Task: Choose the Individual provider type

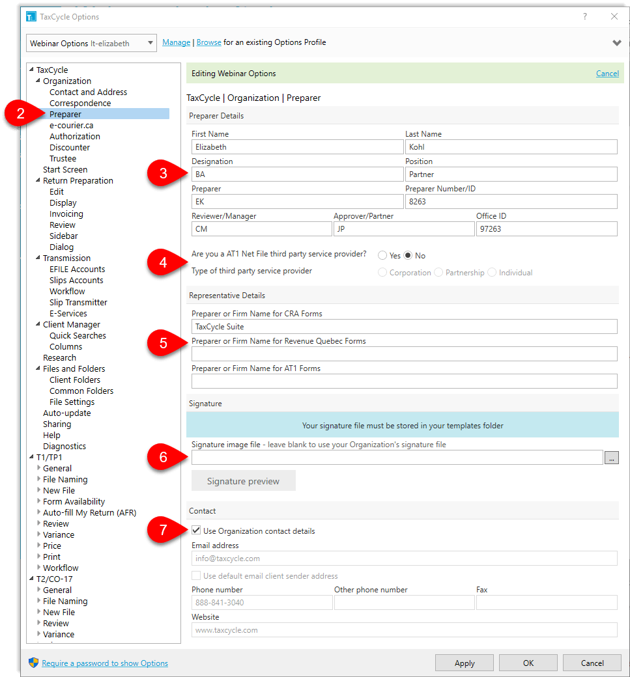Action: 492,273
